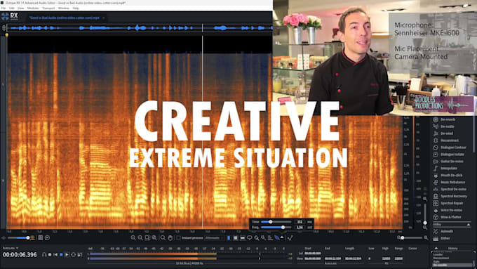Select the time selection tool
Image resolution: width=477 pixels, height=269 pixels.
229,237
